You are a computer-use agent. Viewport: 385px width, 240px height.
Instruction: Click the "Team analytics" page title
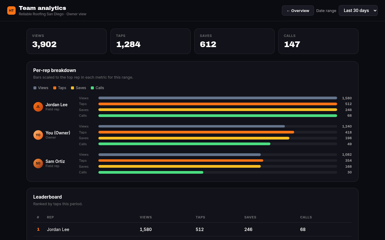coord(42,8)
